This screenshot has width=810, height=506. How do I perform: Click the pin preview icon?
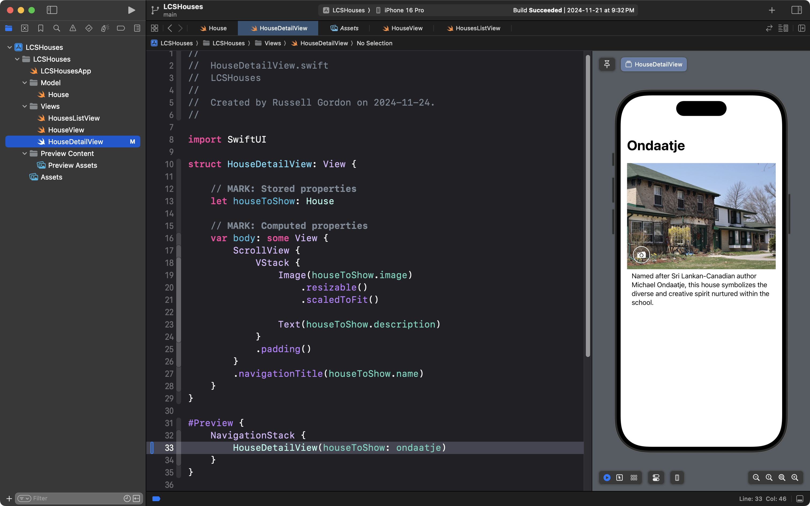(x=607, y=64)
